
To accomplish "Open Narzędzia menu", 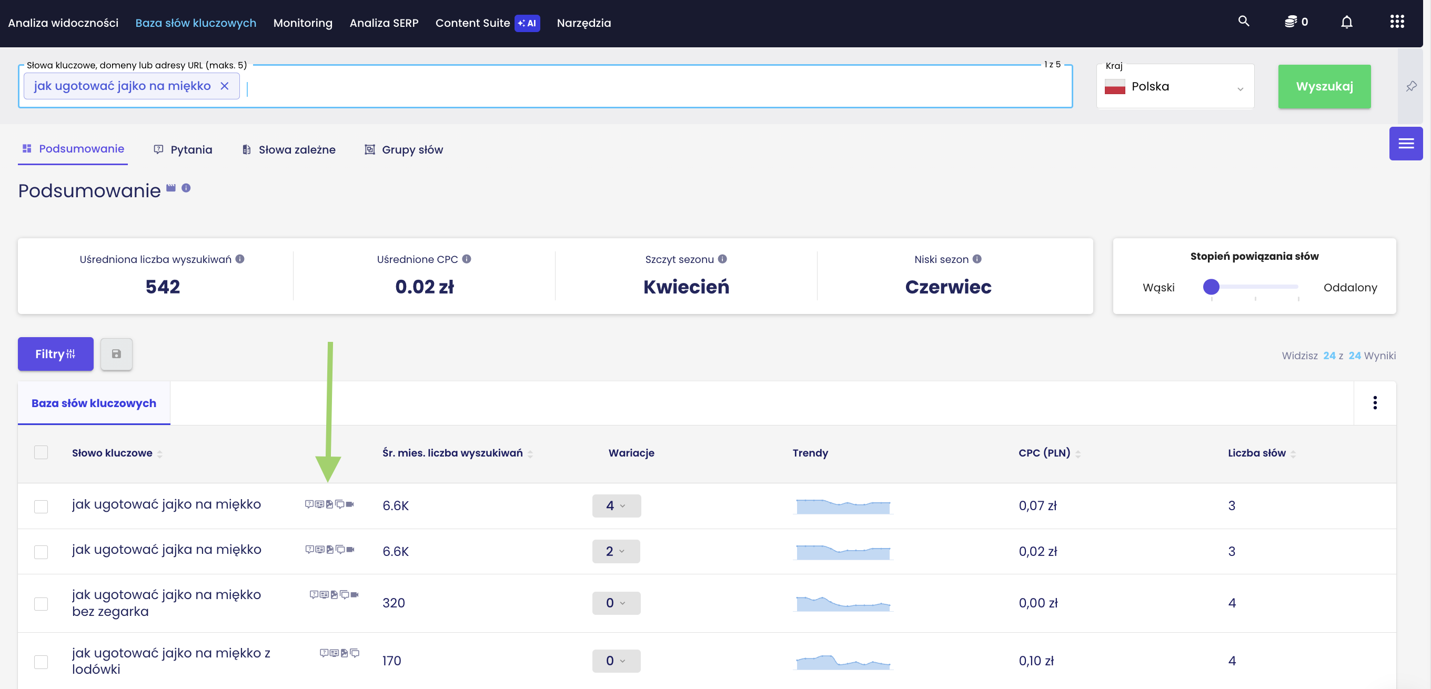I will [584, 23].
